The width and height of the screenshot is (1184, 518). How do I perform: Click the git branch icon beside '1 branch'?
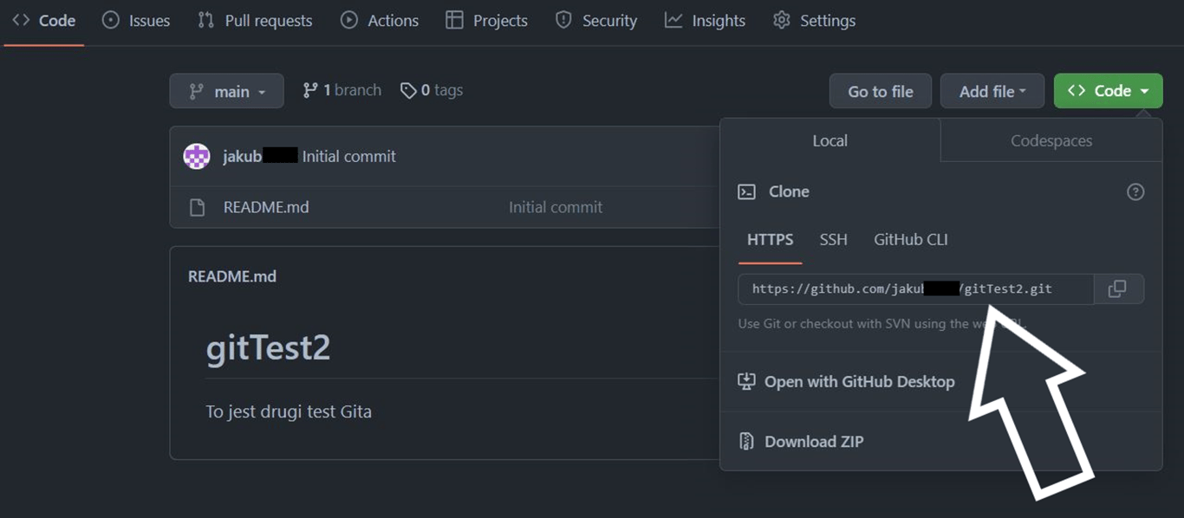coord(310,90)
